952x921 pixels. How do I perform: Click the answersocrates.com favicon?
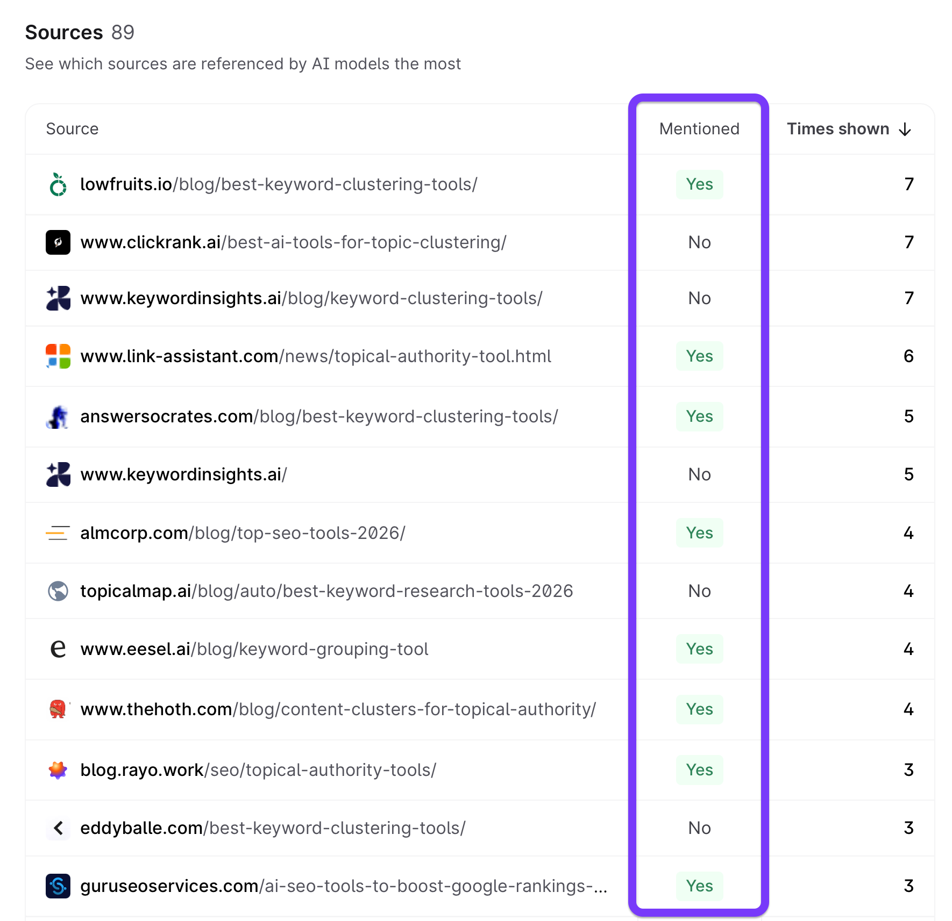pos(58,417)
